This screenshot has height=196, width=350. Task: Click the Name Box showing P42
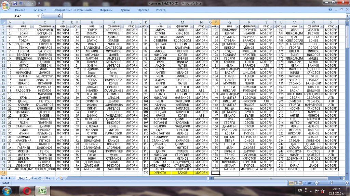click(x=18, y=16)
